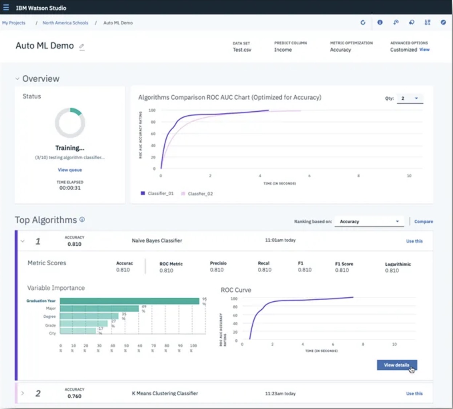
Task: Click the version history icon
Action: [x=396, y=23]
